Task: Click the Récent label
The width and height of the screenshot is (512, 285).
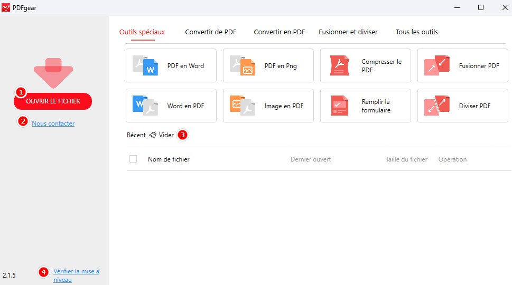Action: (136, 135)
